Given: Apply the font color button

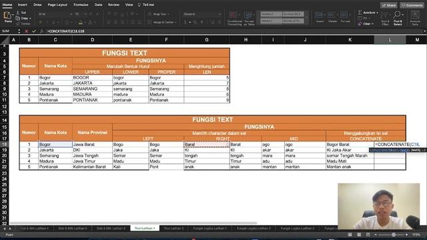Looking at the screenshot, I should [x=91, y=22].
